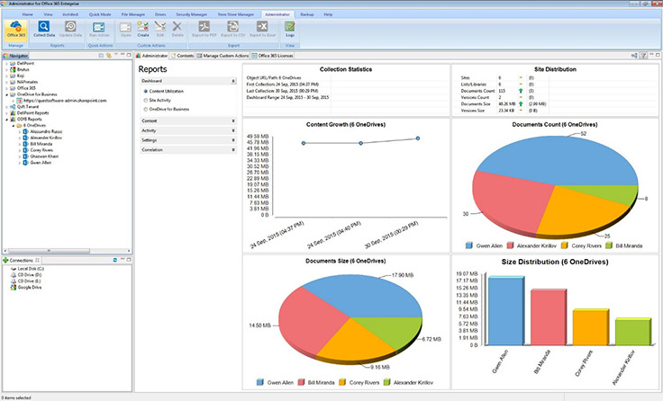This screenshot has height=401, width=663.
Task: Select the Content Utilization radio button
Action: coord(145,91)
